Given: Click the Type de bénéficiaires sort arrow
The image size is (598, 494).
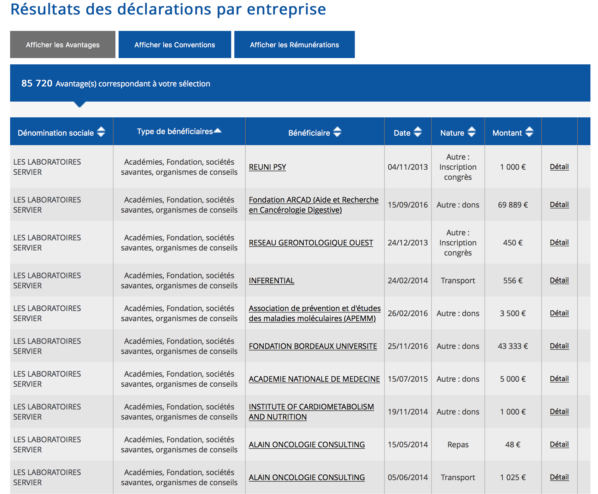Looking at the screenshot, I should tap(218, 131).
